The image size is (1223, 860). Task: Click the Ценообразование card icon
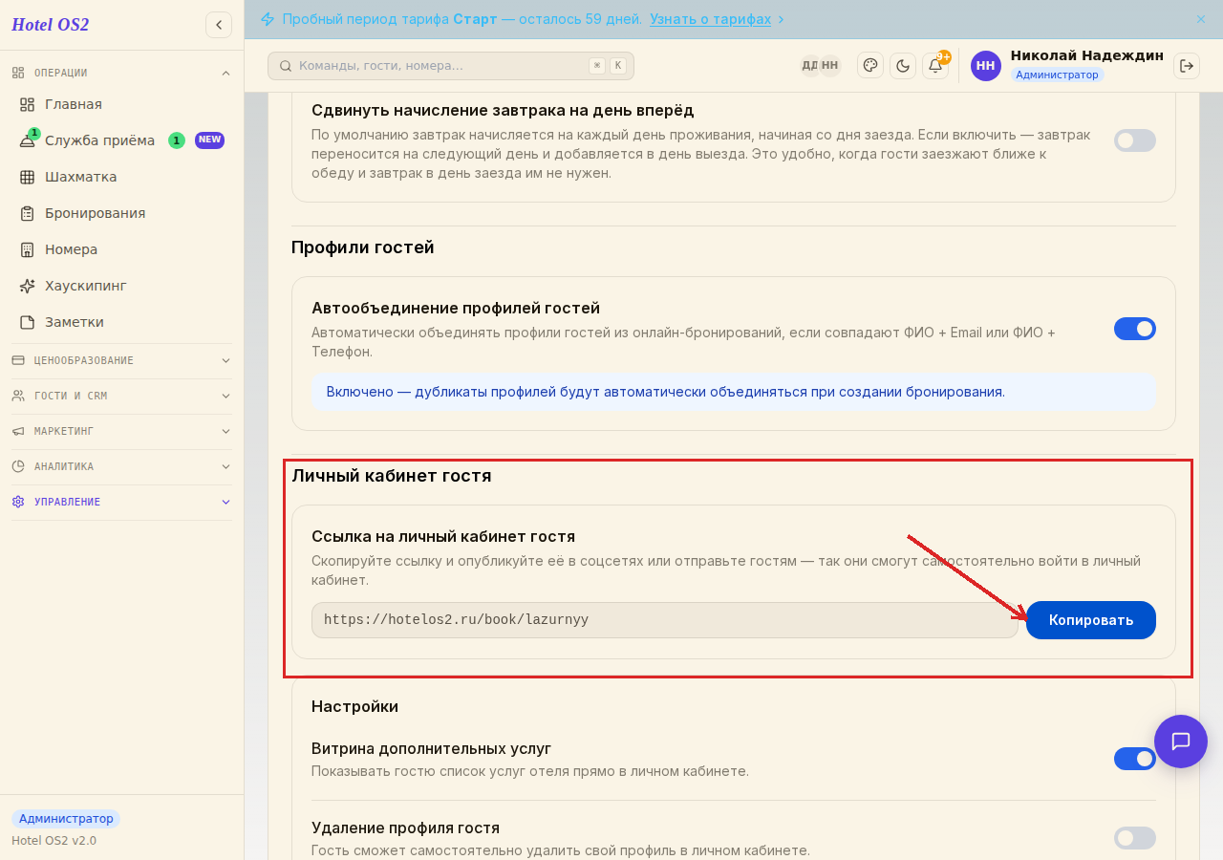(18, 360)
